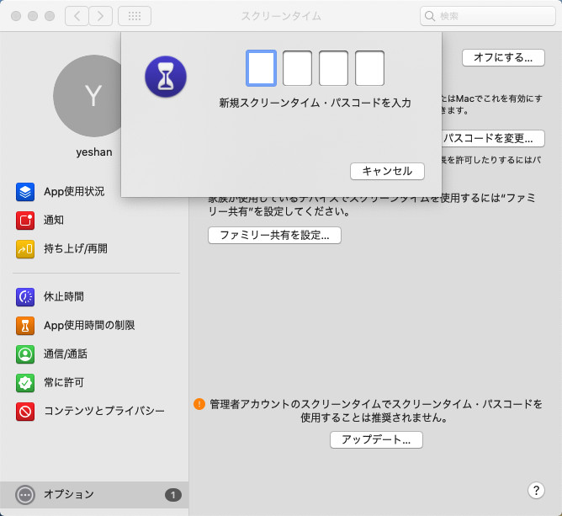Image resolution: width=562 pixels, height=516 pixels.
Task: Click the Screen Time hourglass icon in dialog
Action: pos(166,77)
